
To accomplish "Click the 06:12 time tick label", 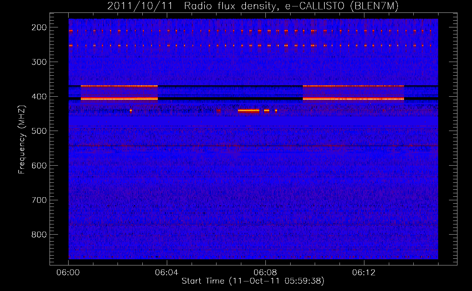I will pos(364,273).
